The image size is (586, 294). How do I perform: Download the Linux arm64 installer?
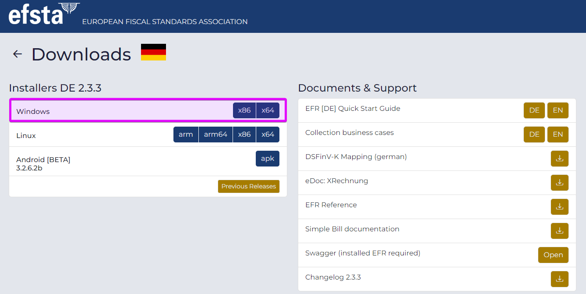tap(215, 135)
